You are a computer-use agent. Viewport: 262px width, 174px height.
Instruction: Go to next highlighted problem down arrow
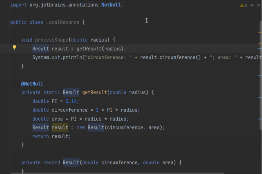pyautogui.click(x=258, y=5)
